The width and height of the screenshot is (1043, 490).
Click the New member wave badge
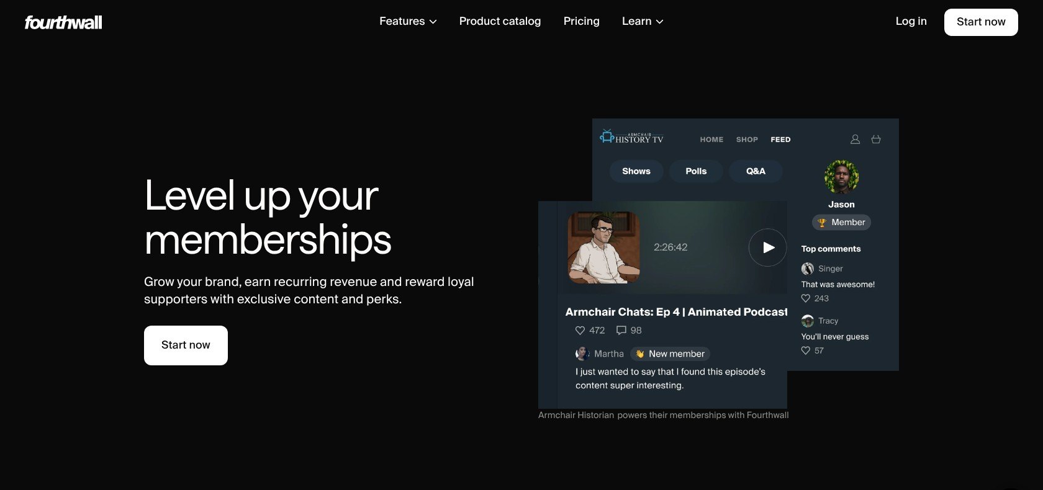pos(670,354)
